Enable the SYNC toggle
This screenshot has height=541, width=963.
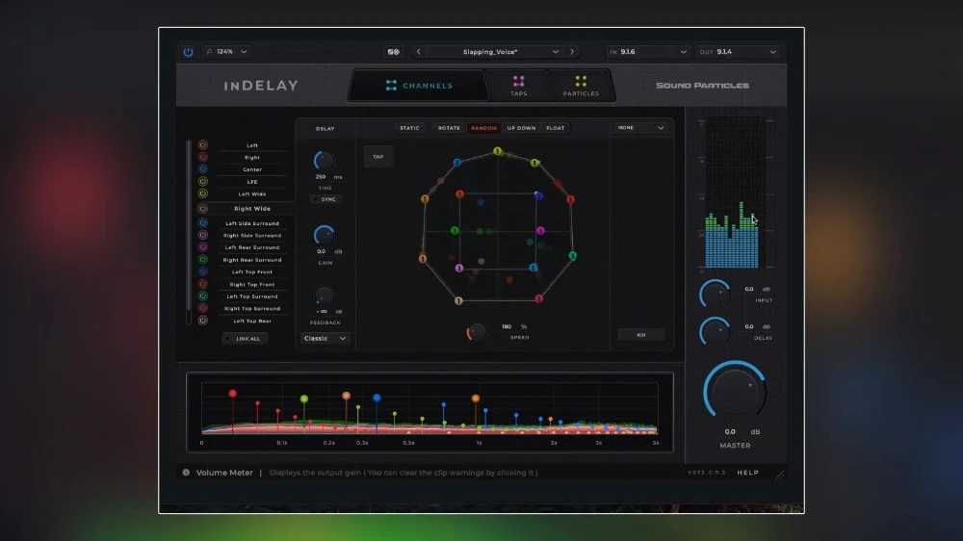(x=325, y=199)
